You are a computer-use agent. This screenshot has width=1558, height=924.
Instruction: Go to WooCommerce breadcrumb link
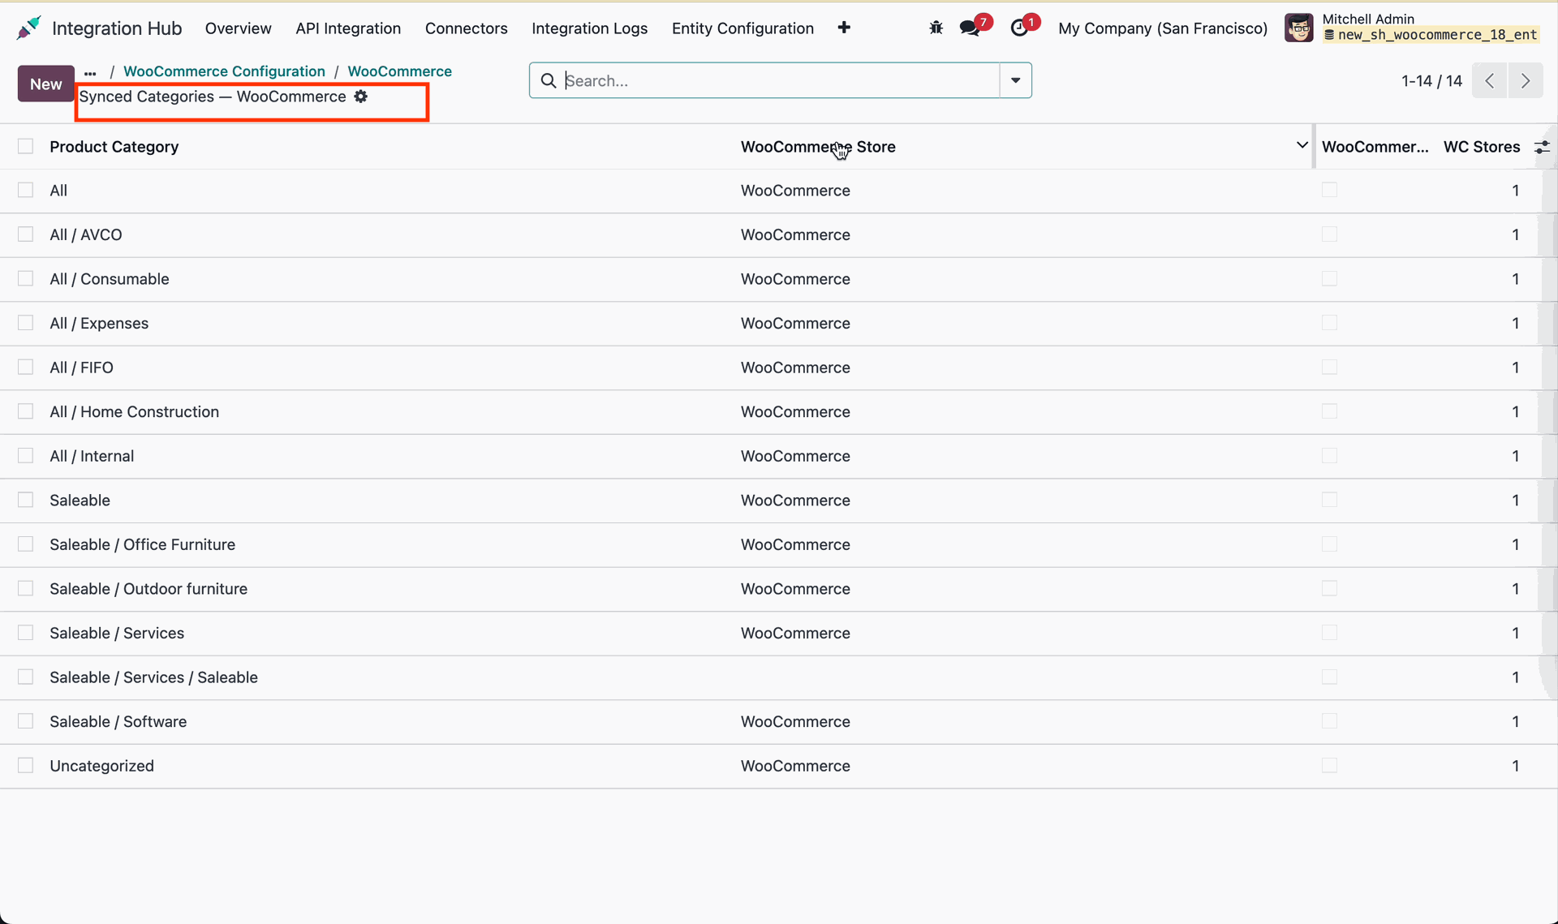click(x=399, y=71)
